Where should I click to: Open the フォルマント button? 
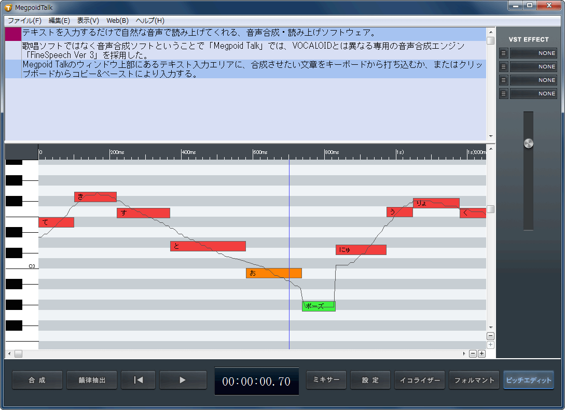point(474,380)
